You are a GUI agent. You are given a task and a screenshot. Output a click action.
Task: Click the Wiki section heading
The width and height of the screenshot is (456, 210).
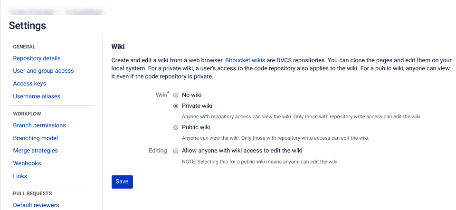click(118, 47)
